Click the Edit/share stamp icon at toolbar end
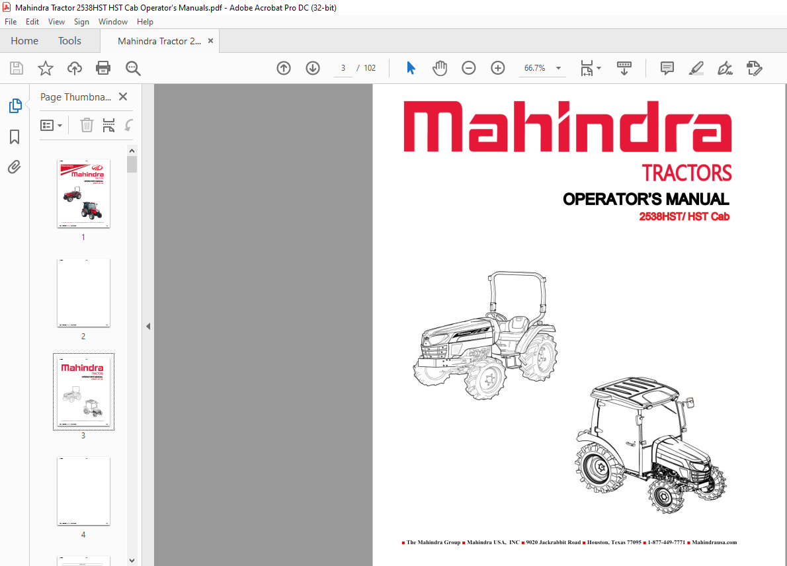The width and height of the screenshot is (787, 566). pos(754,67)
